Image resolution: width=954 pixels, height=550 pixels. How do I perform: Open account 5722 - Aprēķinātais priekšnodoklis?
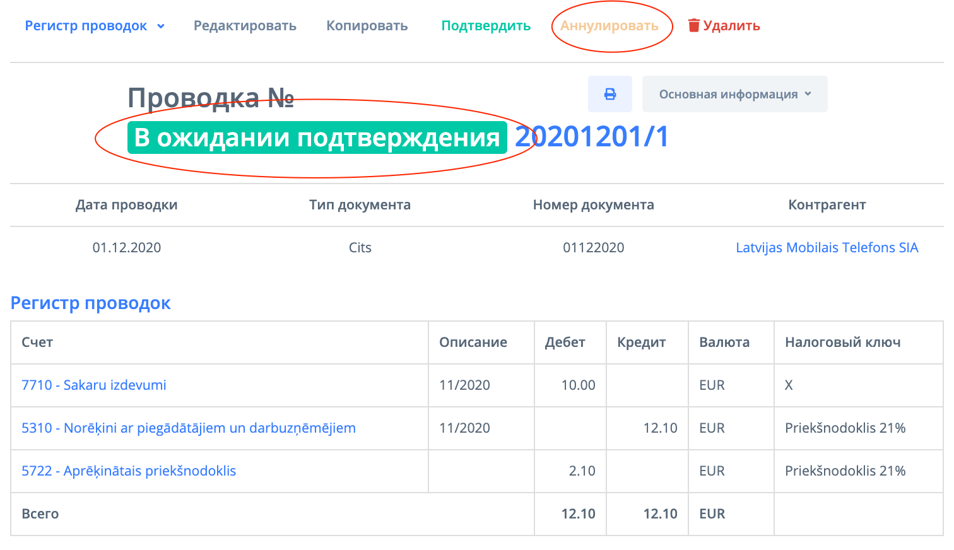(x=129, y=471)
